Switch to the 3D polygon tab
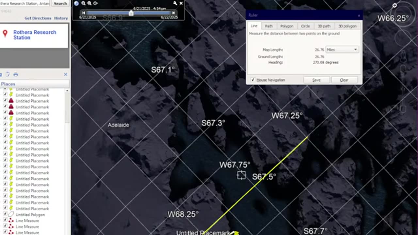Screen dimensions: 418x235 pyautogui.click(x=347, y=26)
